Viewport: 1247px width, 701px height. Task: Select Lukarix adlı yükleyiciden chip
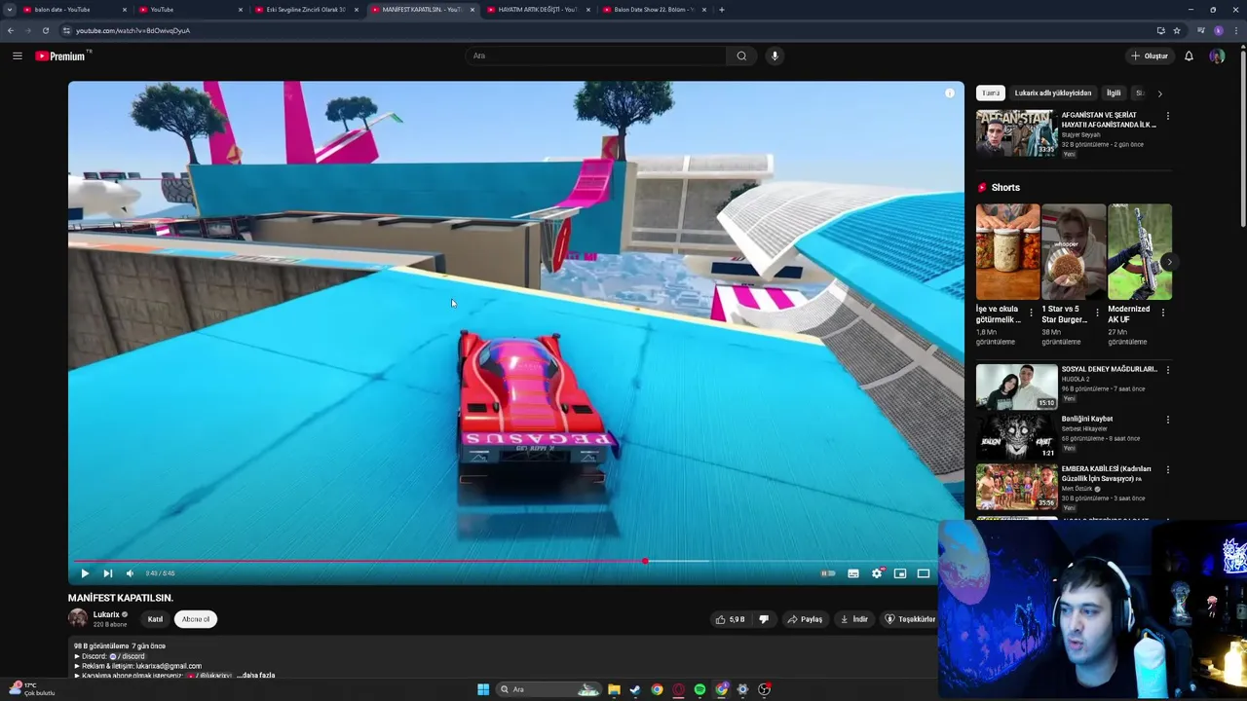(1053, 93)
